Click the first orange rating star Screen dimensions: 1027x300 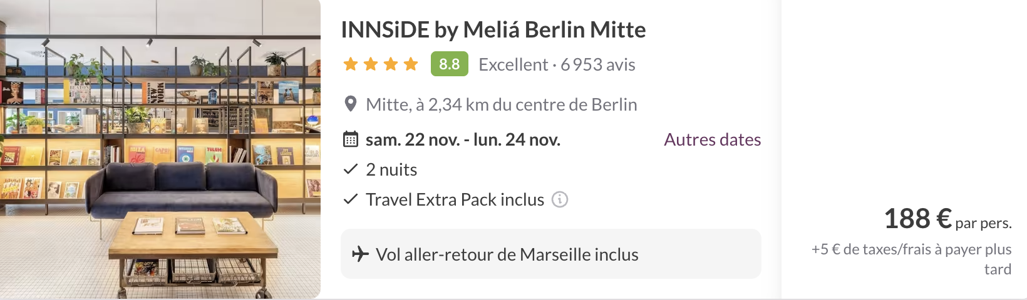tap(351, 64)
